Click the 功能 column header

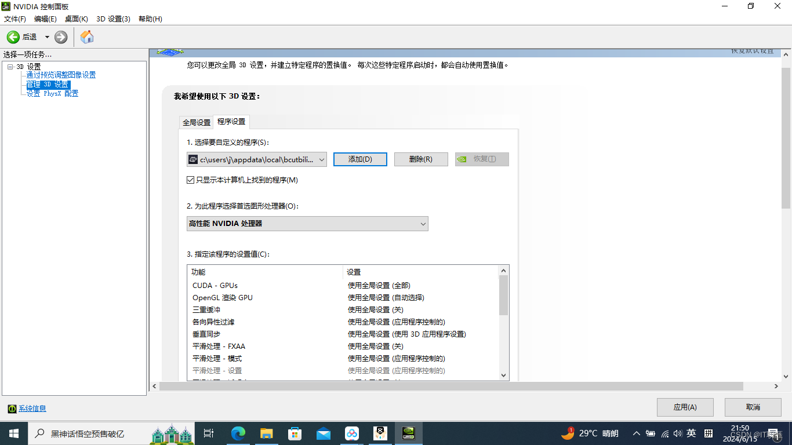click(266, 272)
